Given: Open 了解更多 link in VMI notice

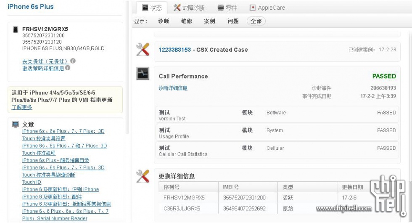Looking at the screenshot, I should click(22, 107).
